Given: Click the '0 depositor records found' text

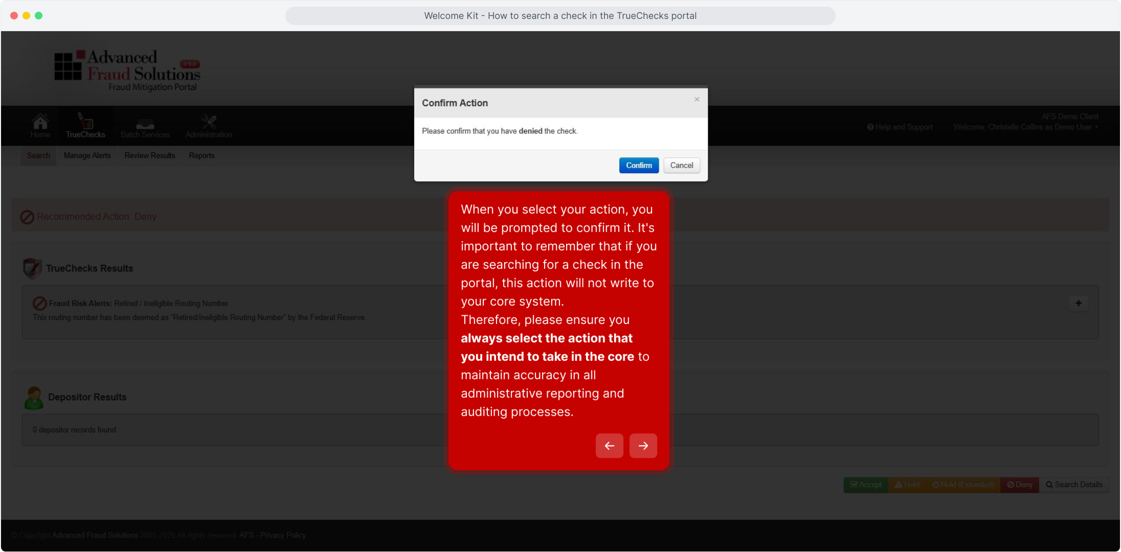Looking at the screenshot, I should (75, 430).
